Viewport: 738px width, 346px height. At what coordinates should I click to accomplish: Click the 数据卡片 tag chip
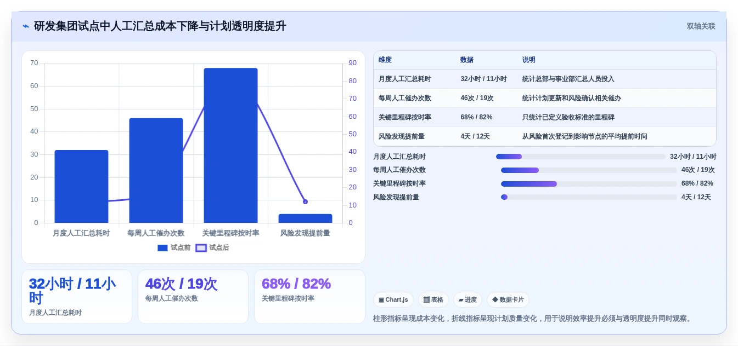[508, 299]
